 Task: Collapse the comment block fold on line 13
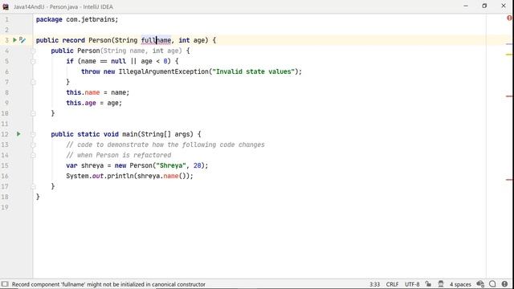tap(33, 144)
